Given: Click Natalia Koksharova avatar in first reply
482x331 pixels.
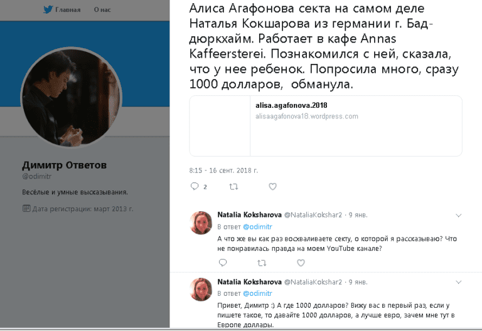Looking at the screenshot, I should [x=201, y=223].
